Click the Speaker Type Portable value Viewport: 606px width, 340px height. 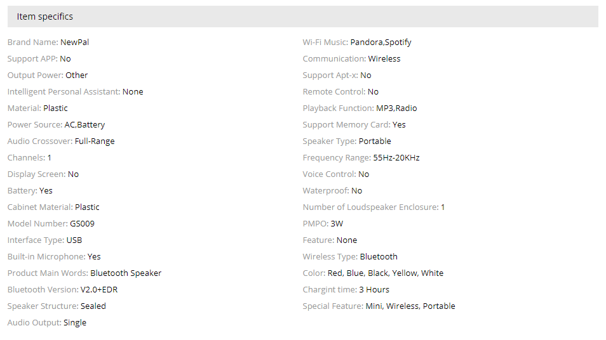tap(375, 141)
